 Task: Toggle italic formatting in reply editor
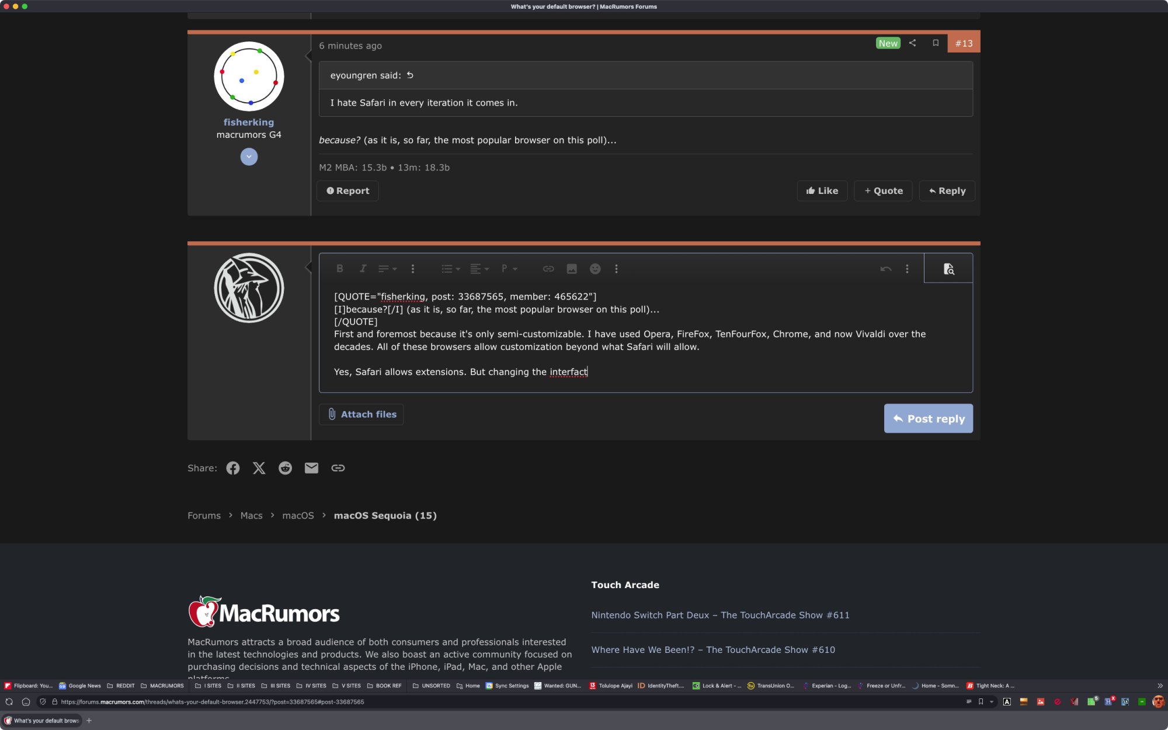(x=363, y=269)
